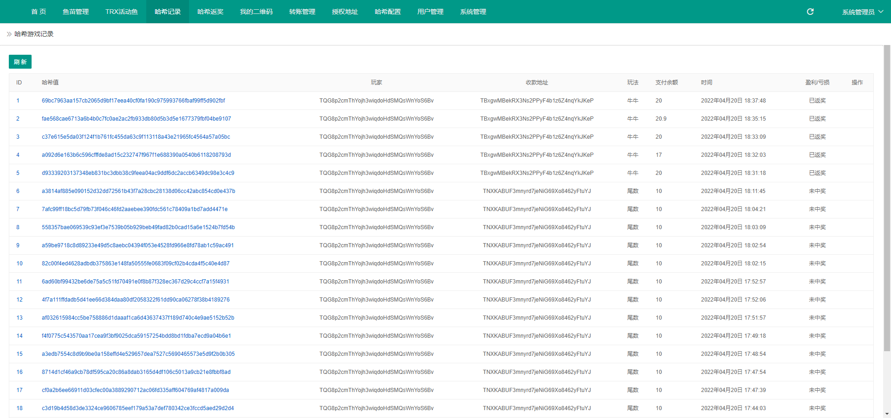Open hash link starting a092d6e163b6c
The width and height of the screenshot is (891, 418).
136,155
